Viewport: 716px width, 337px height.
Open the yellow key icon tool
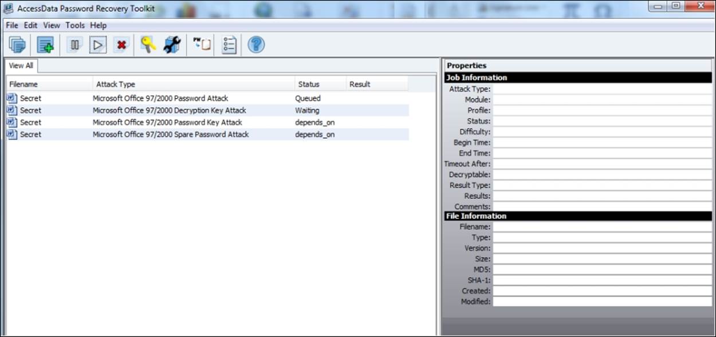(x=148, y=45)
